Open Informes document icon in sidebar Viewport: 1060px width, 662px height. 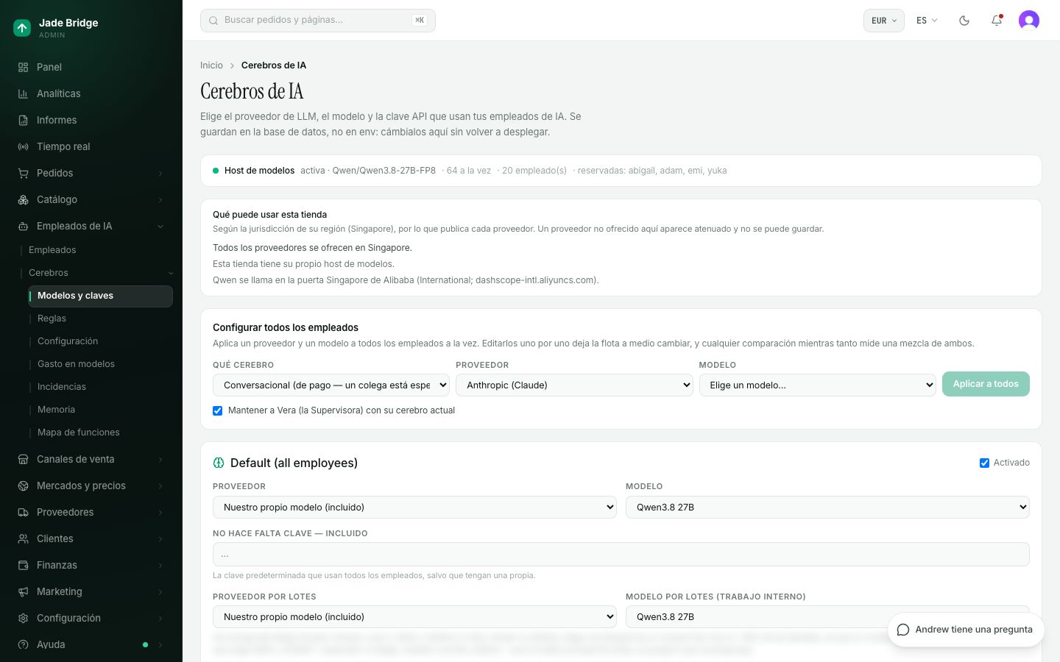pos(23,120)
